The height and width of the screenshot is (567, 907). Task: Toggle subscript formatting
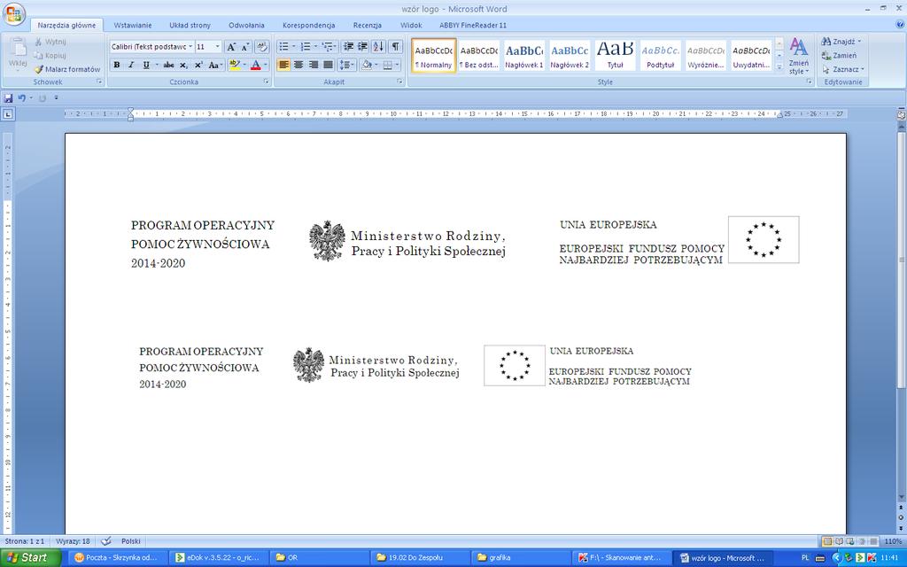coord(183,65)
